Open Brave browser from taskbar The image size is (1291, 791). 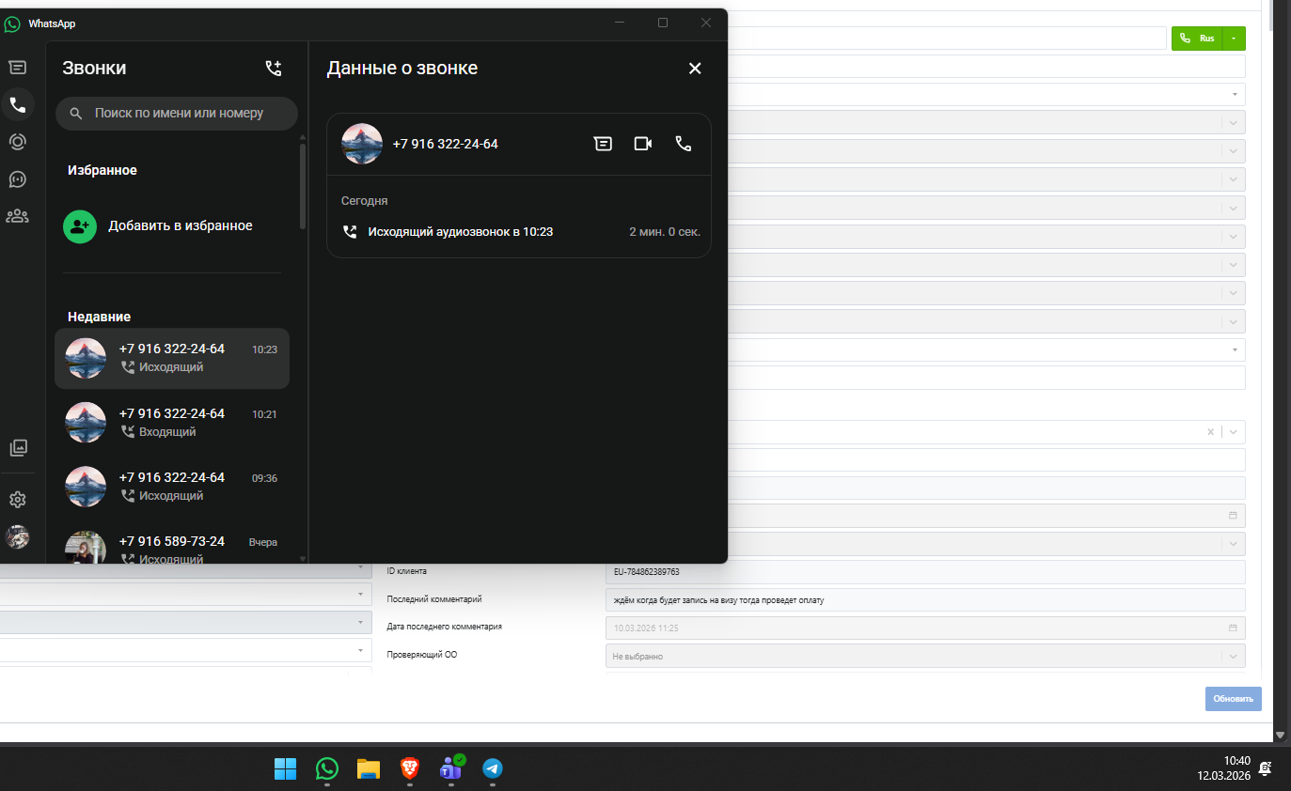(x=409, y=769)
